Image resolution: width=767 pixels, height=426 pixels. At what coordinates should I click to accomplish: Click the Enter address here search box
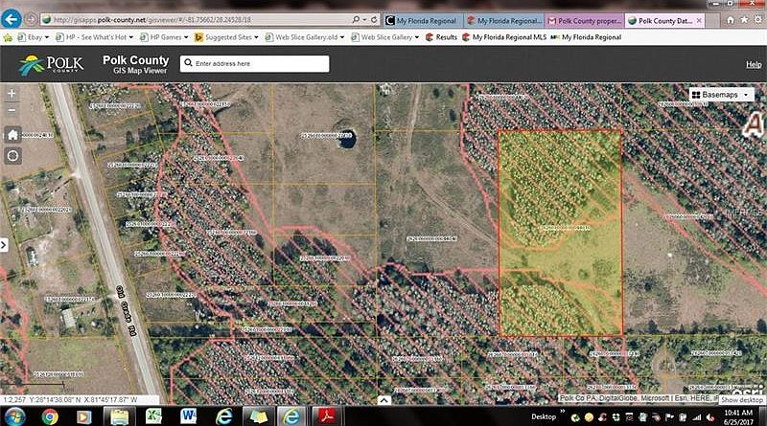point(254,63)
